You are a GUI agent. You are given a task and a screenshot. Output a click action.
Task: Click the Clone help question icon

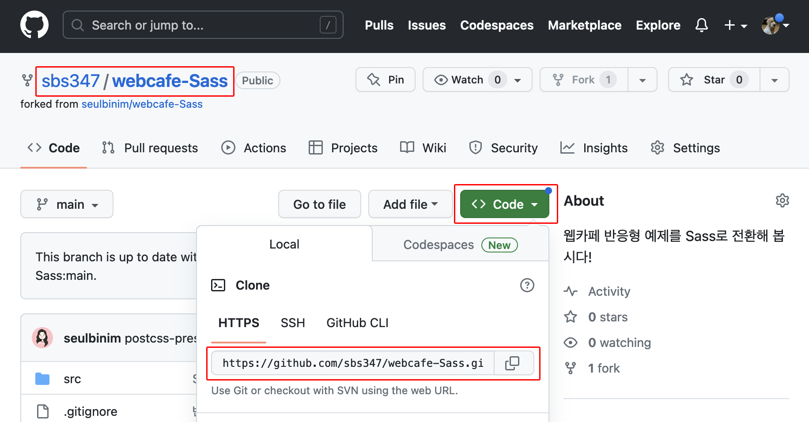pos(527,285)
